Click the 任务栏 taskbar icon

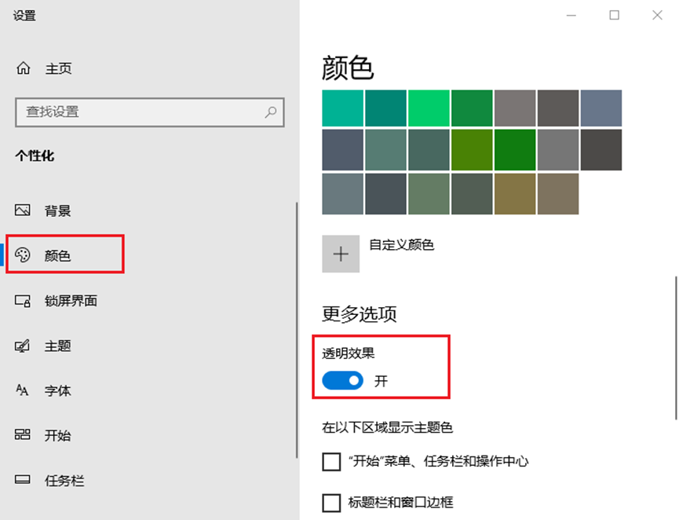point(23,480)
